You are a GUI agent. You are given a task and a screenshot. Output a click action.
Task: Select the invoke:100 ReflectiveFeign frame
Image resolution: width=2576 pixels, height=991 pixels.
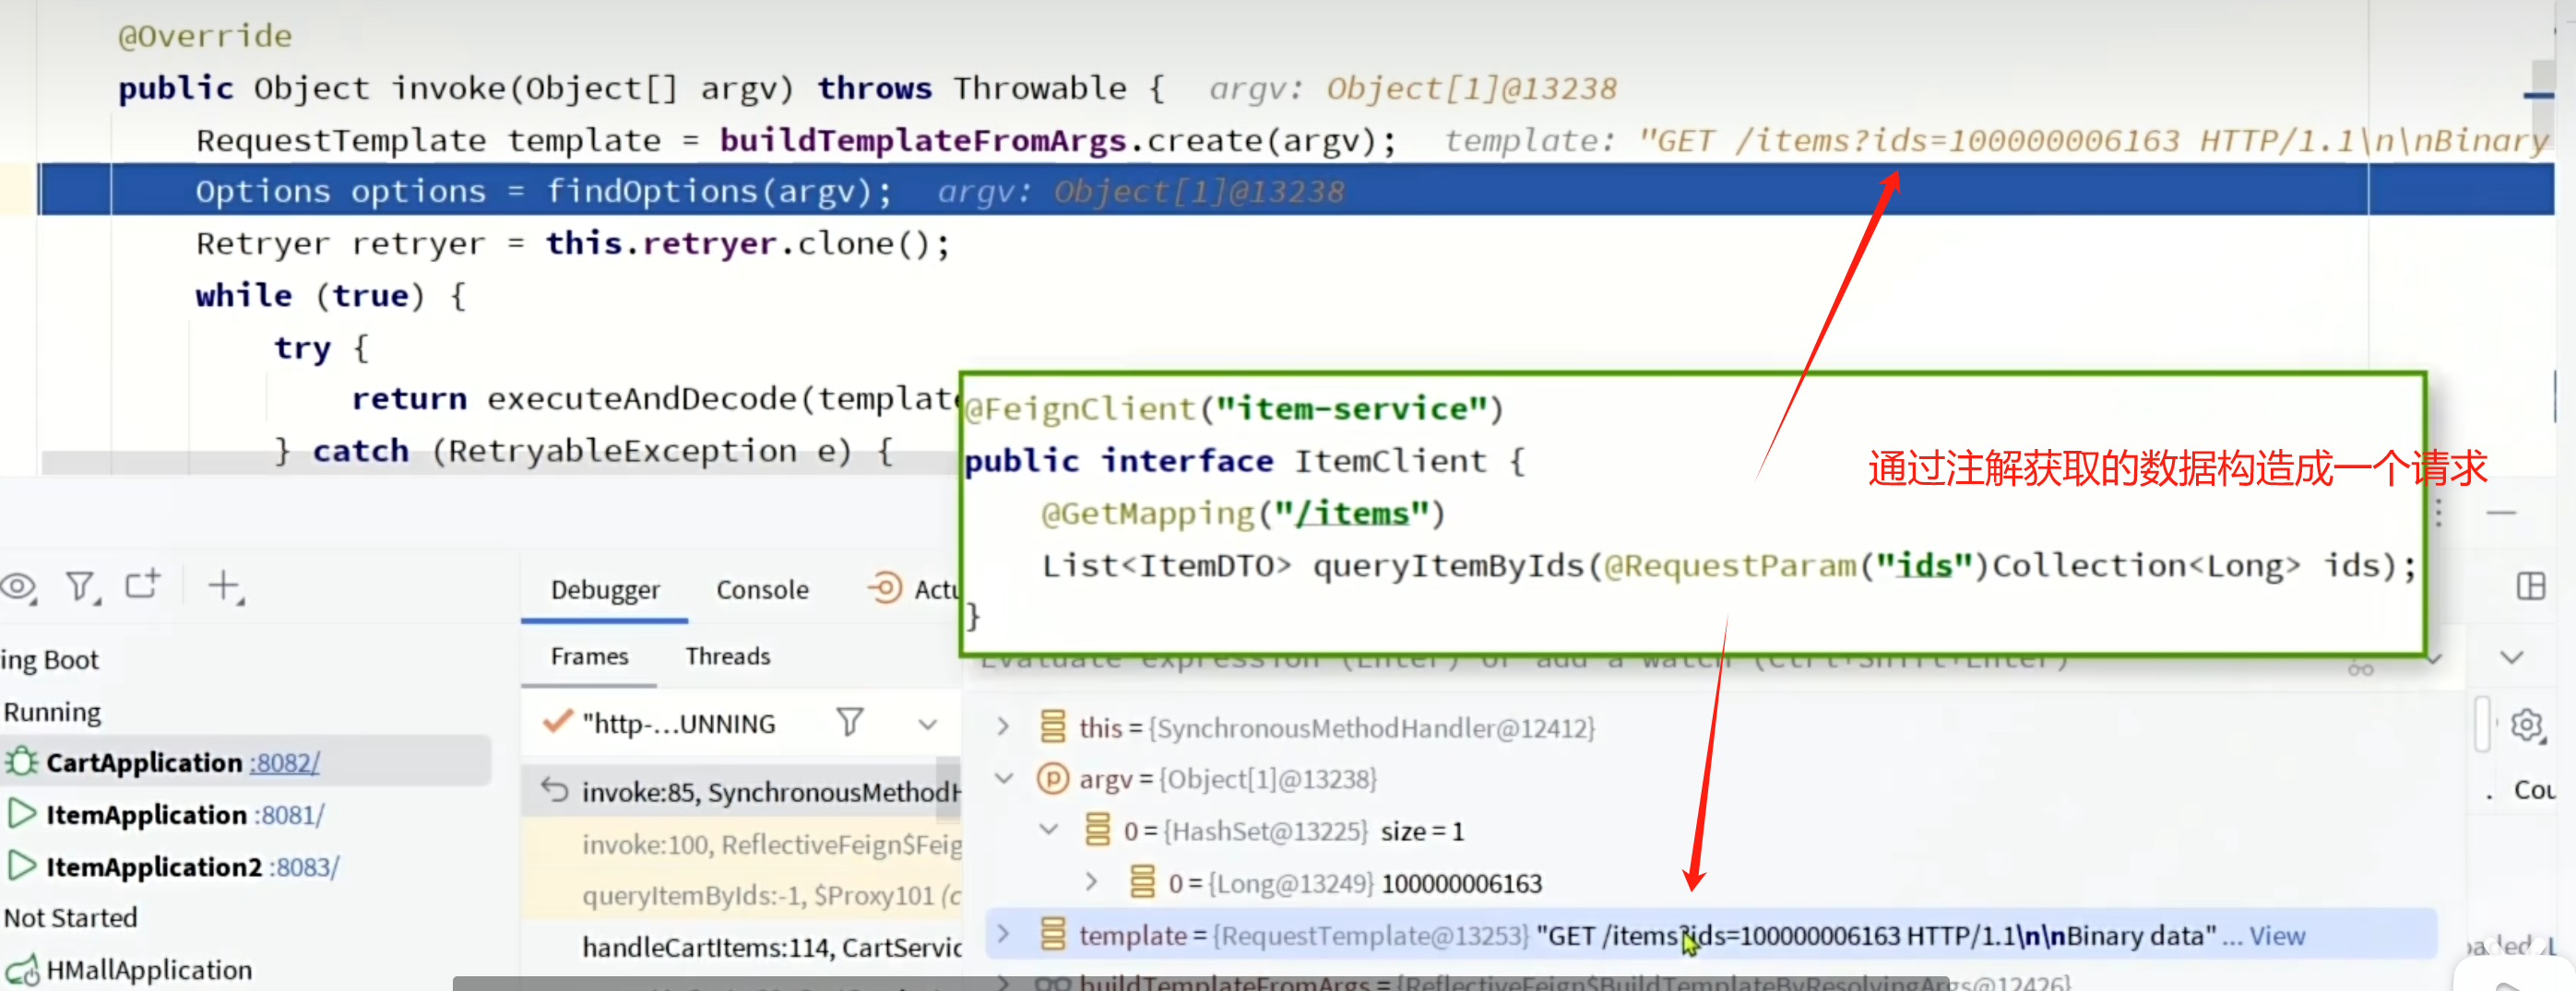741,845
